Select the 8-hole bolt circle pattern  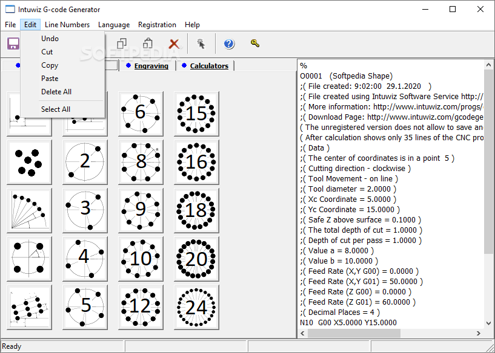[141, 162]
